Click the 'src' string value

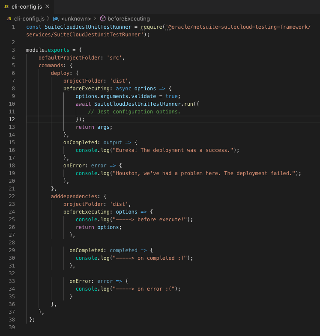(114, 58)
